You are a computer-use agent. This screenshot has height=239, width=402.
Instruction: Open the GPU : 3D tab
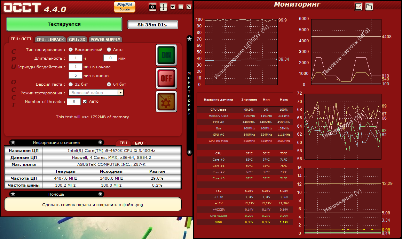[x=77, y=39]
